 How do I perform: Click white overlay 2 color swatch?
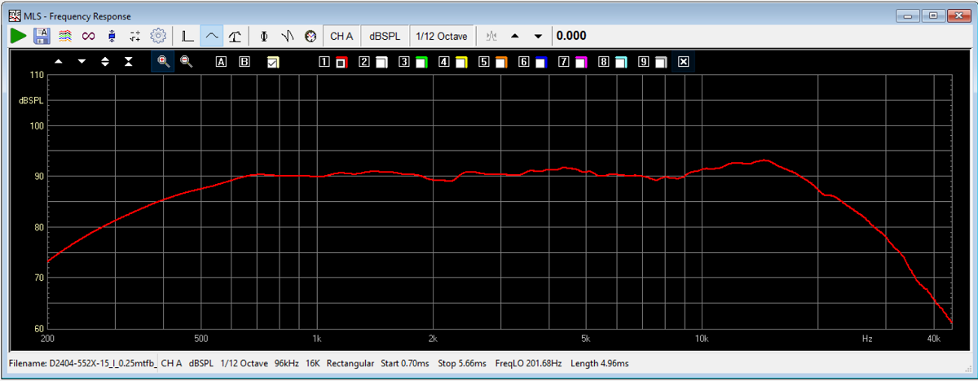[381, 62]
